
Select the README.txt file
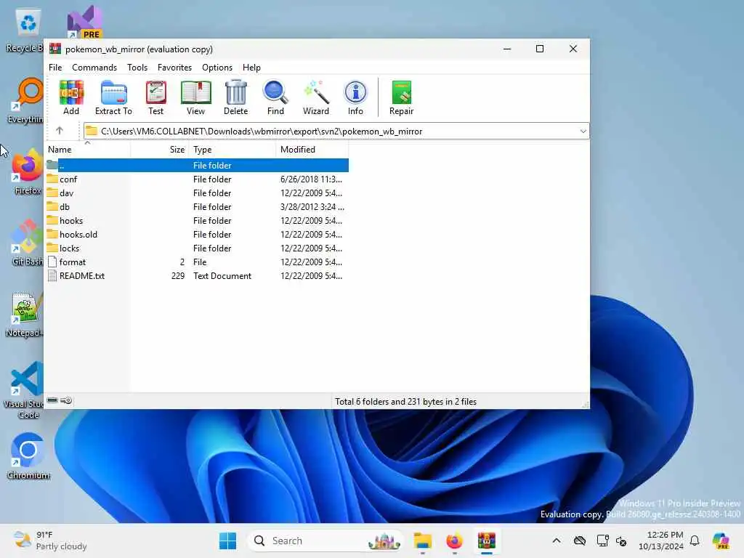click(x=197, y=275)
